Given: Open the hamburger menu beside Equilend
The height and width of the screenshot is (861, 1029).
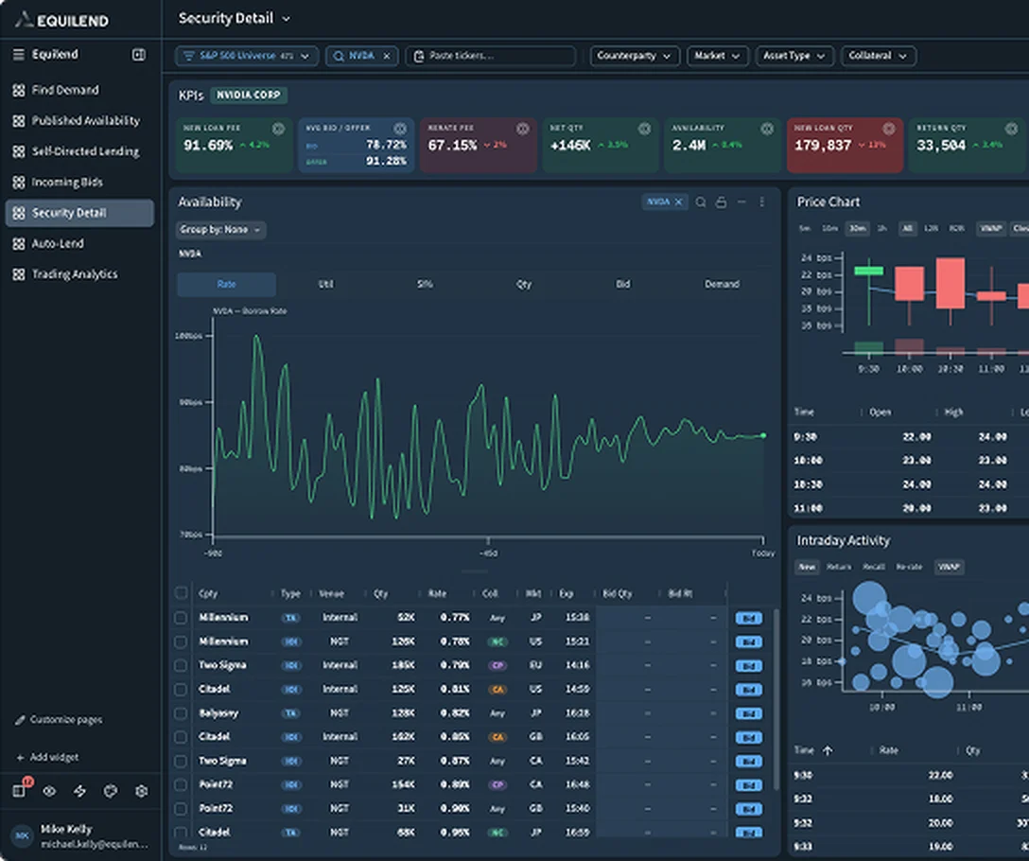Looking at the screenshot, I should [x=18, y=55].
